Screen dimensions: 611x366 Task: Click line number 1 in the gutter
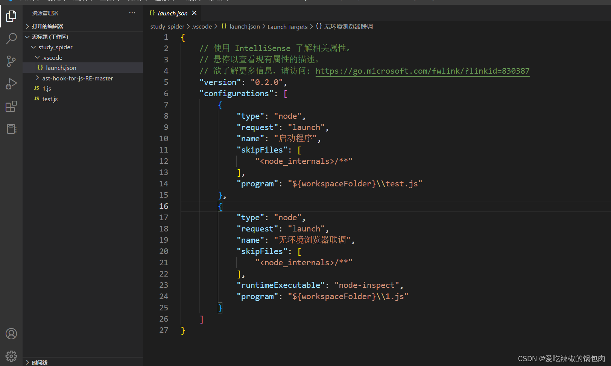click(x=166, y=37)
